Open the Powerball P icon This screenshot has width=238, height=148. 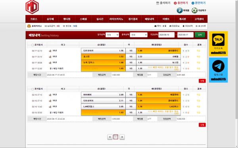[180, 10]
